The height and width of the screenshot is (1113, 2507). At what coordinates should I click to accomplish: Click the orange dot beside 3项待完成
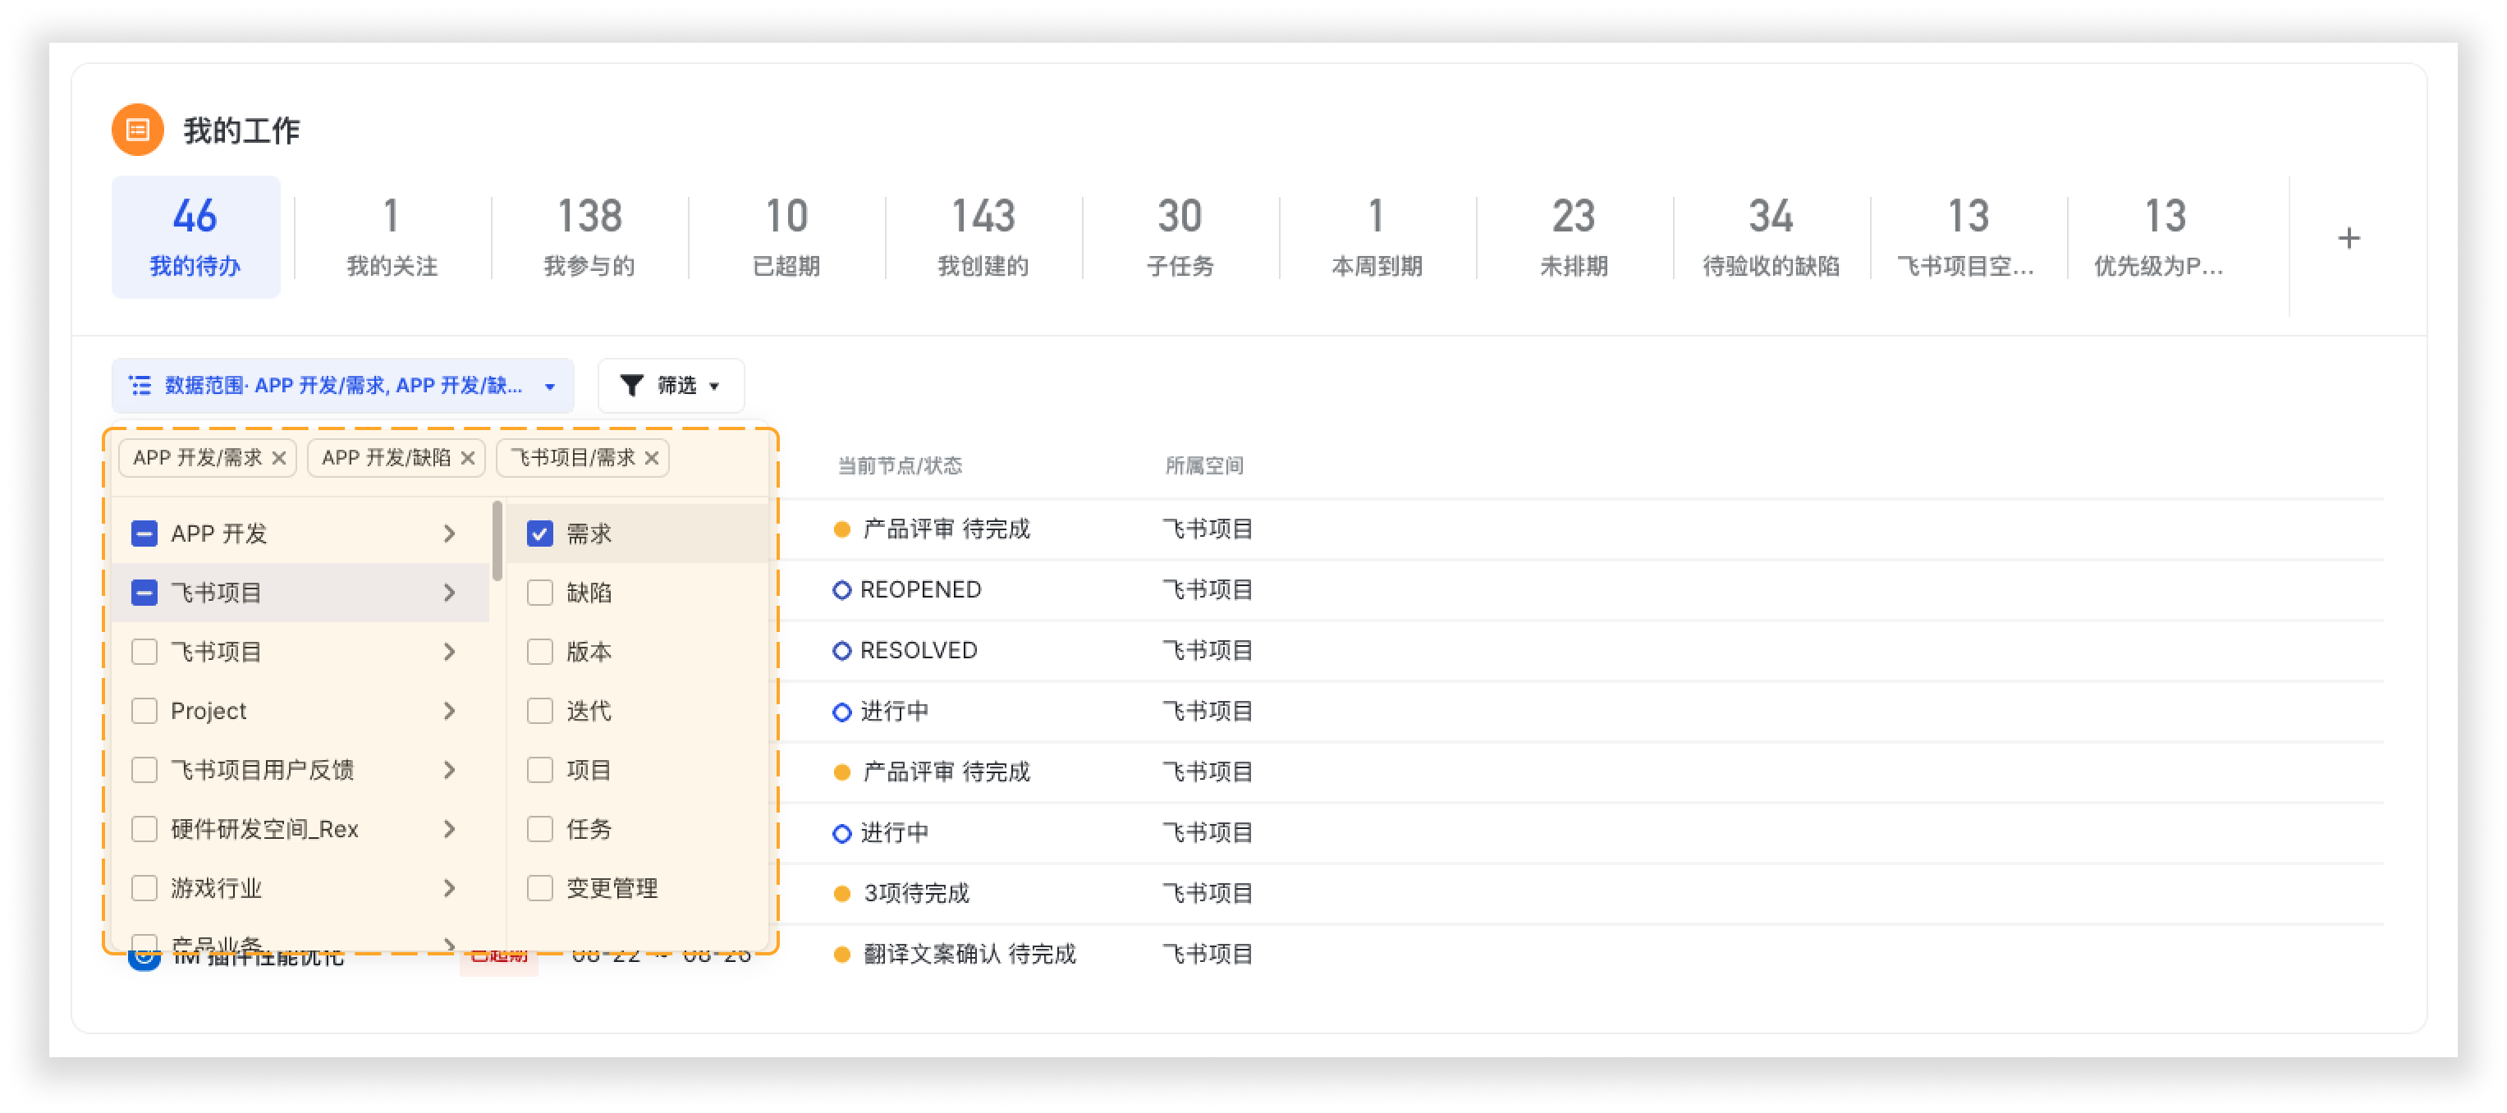(x=842, y=893)
